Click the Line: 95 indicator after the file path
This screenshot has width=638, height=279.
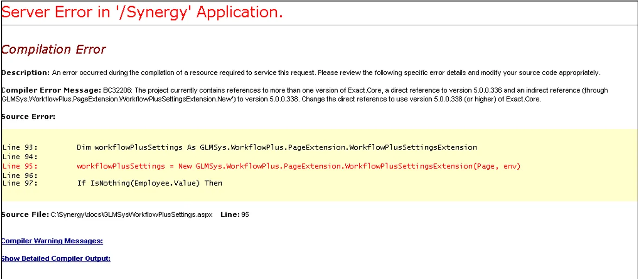coord(235,214)
